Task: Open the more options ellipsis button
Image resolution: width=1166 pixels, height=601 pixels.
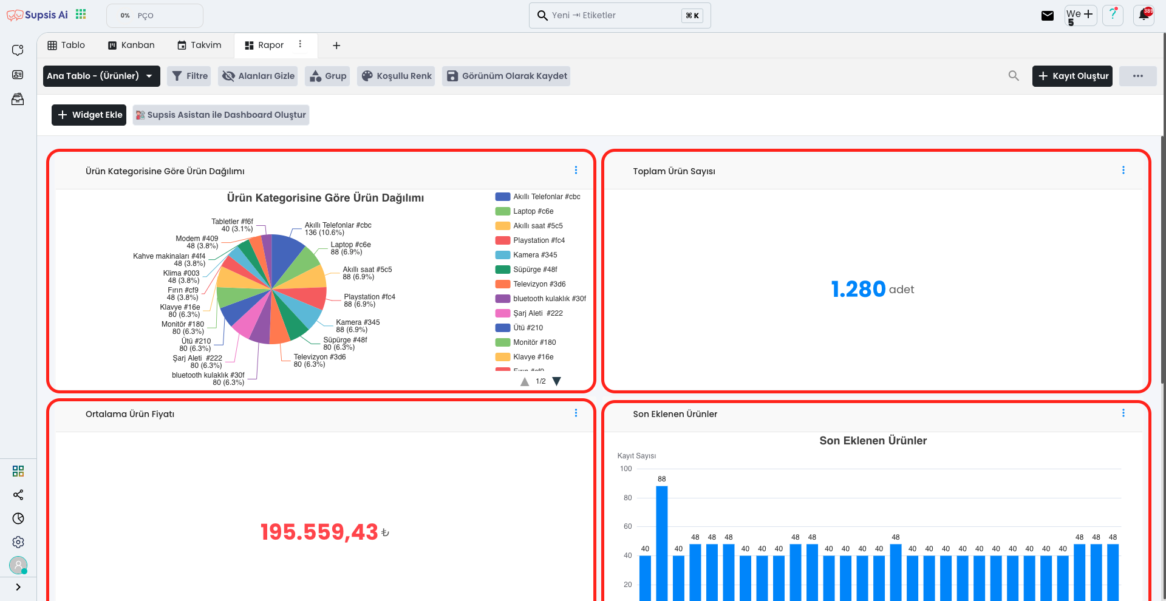Action: pyautogui.click(x=1138, y=76)
